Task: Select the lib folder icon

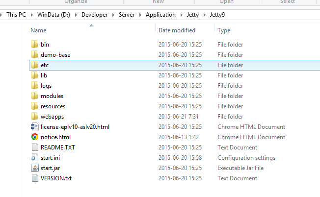Action: click(34, 75)
